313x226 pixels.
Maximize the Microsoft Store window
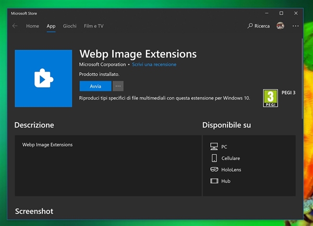281,13
